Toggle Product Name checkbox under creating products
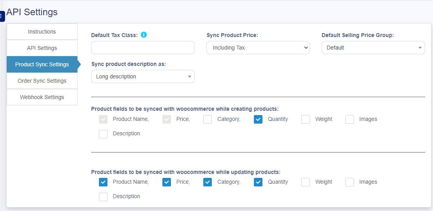Image resolution: width=433 pixels, height=211 pixels. pos(103,119)
